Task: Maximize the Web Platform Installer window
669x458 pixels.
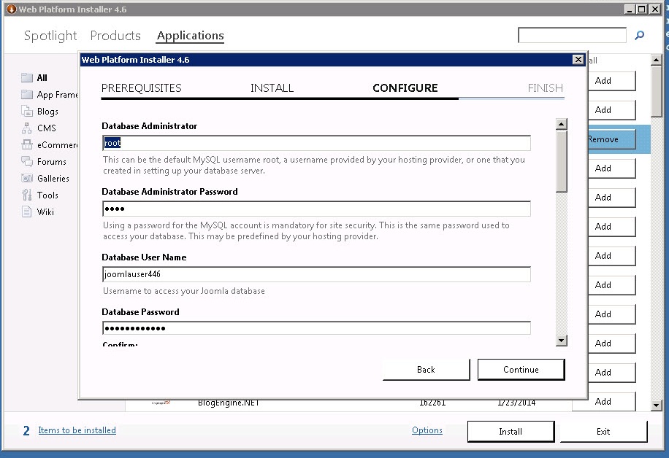Action: 642,9
